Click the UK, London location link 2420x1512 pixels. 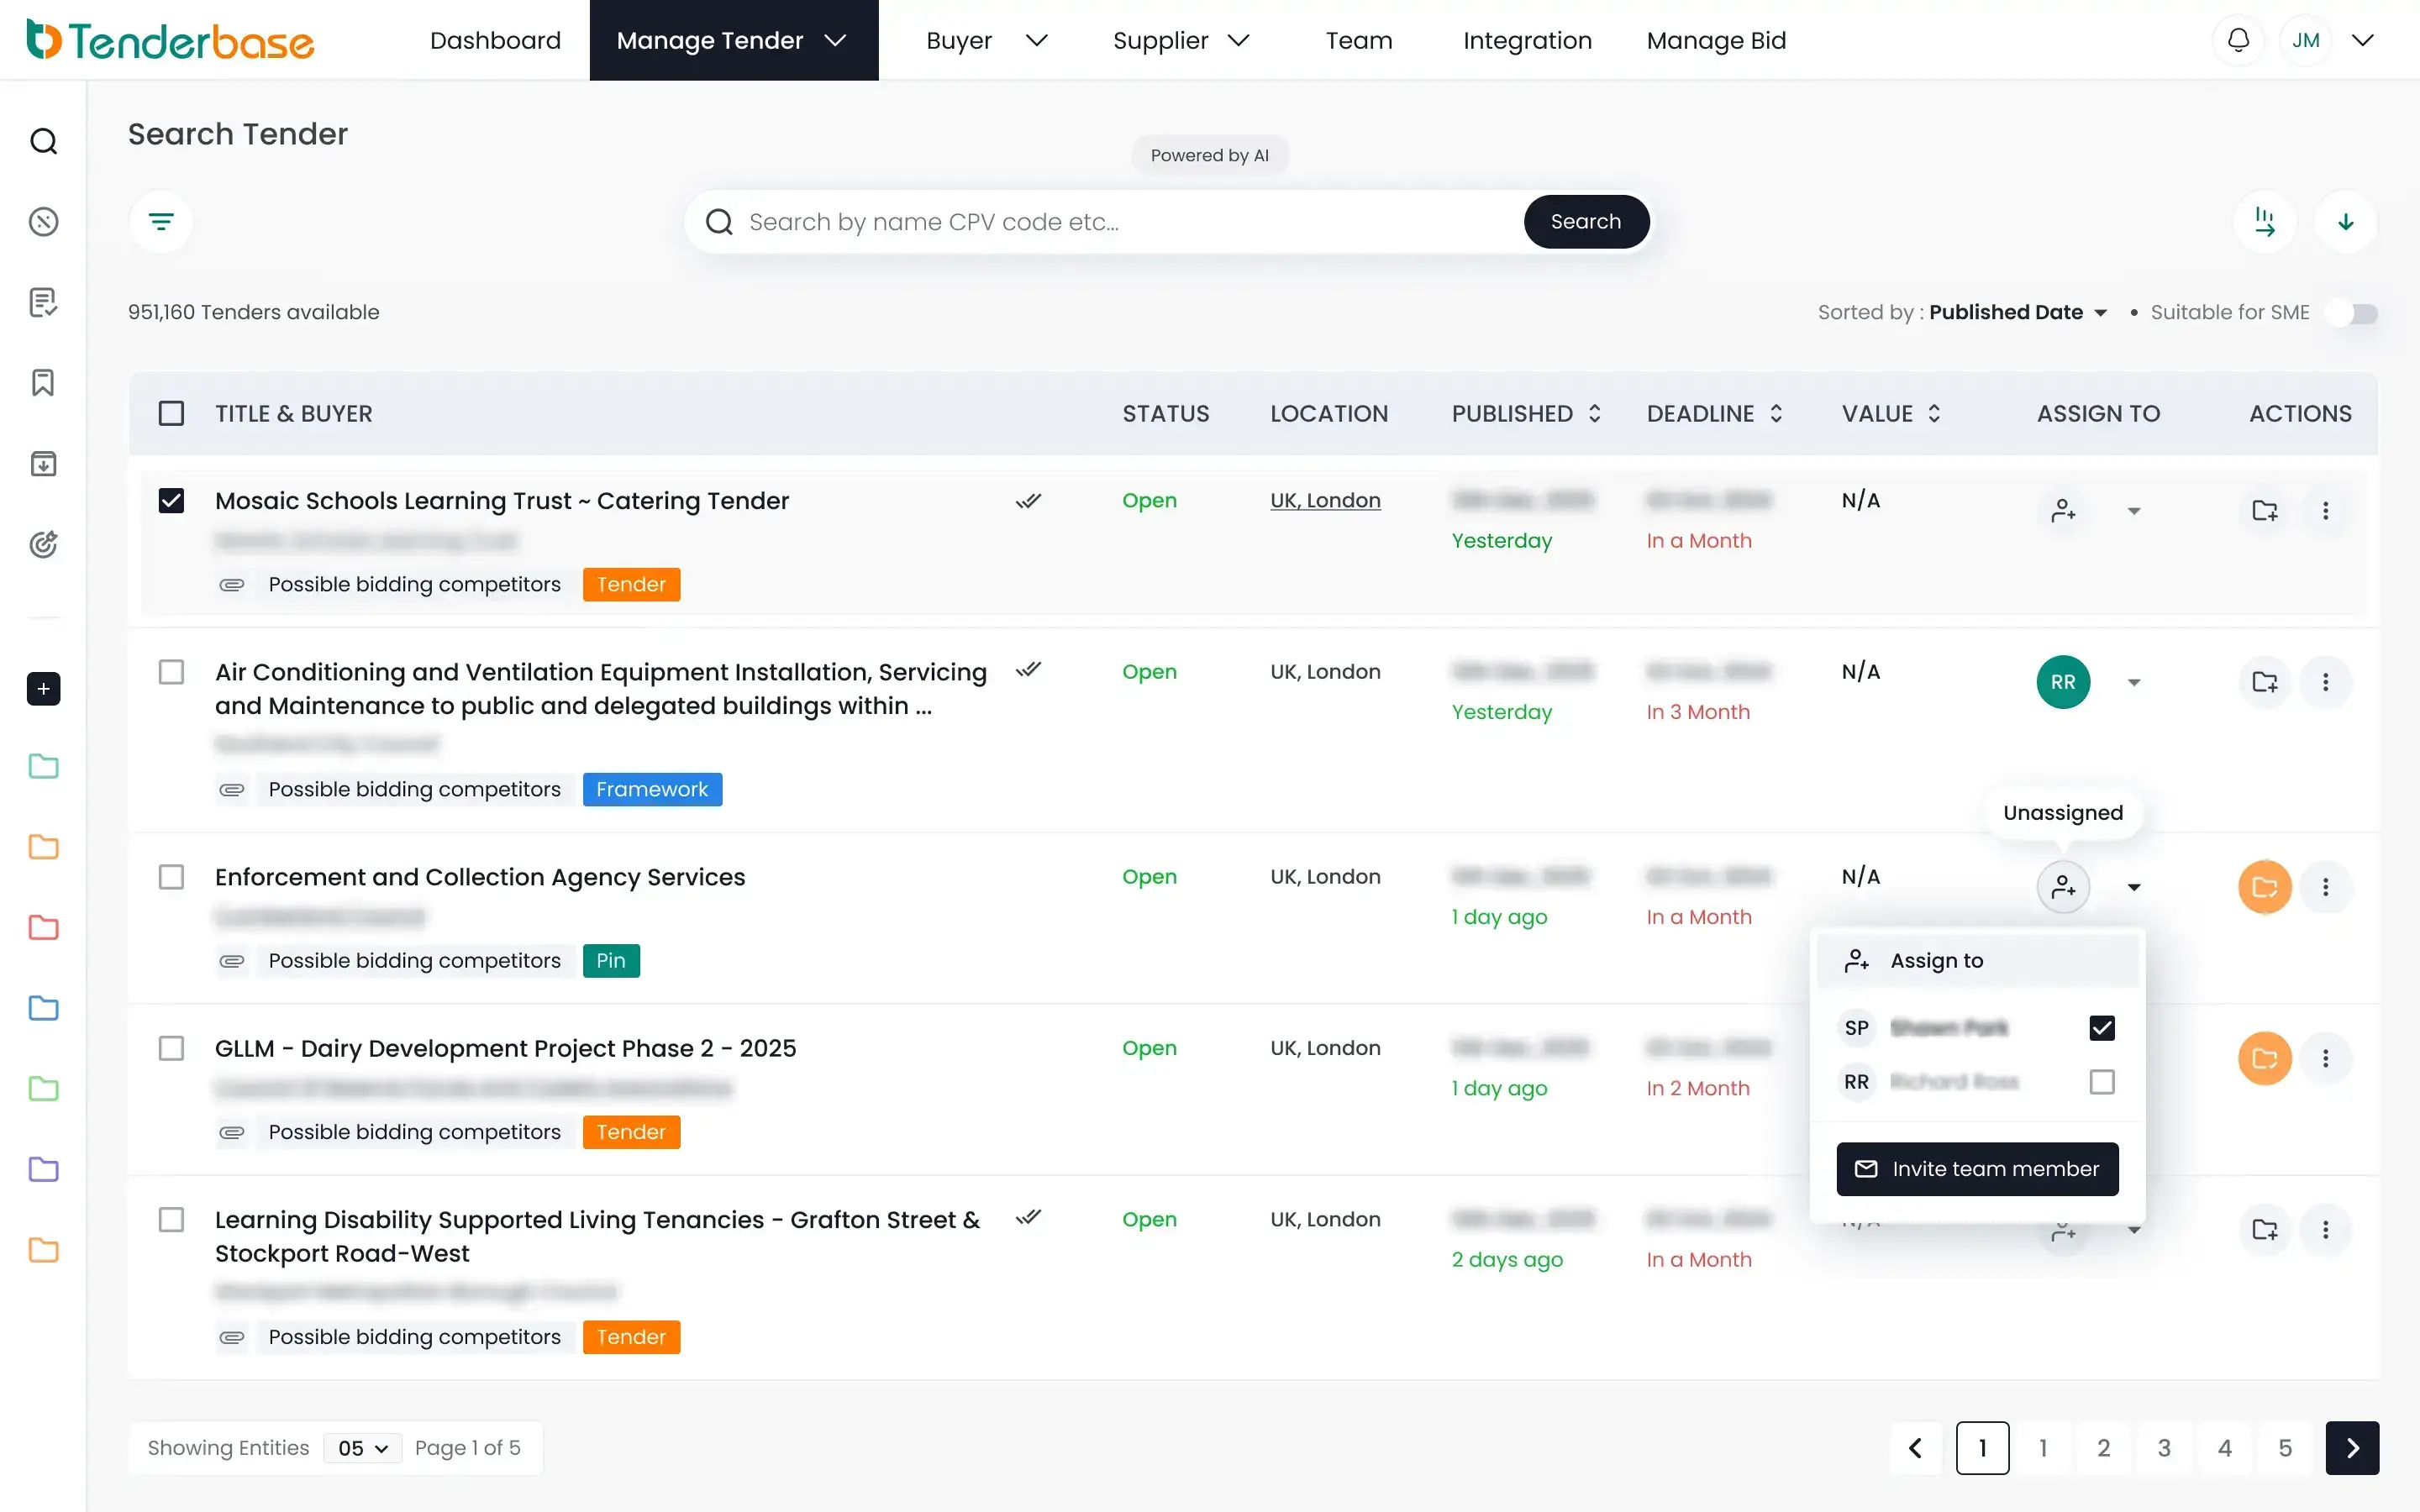click(x=1325, y=500)
